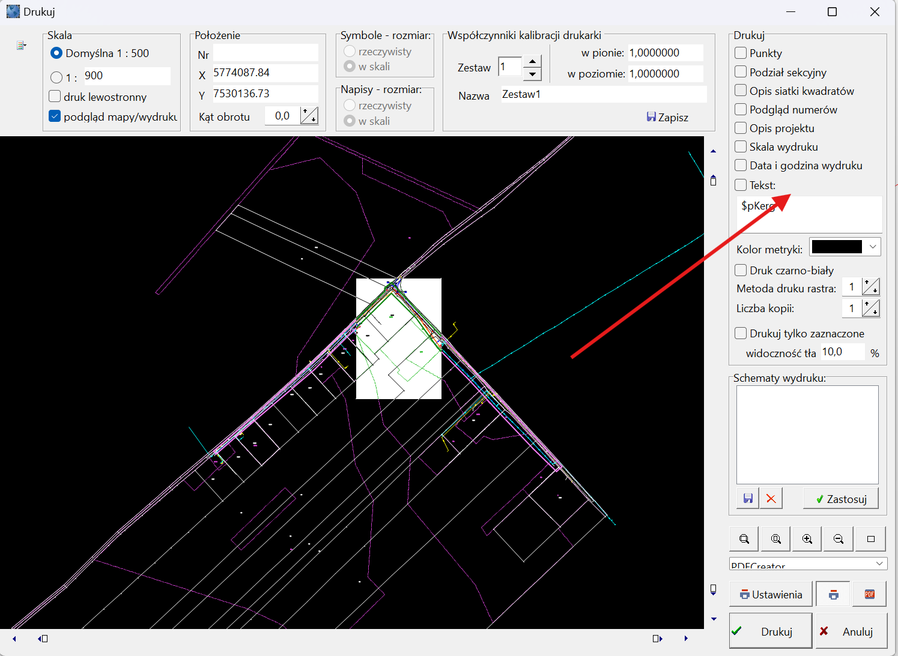Viewport: 898px width, 656px height.
Task: Click the PDF export icon button
Action: (x=869, y=594)
